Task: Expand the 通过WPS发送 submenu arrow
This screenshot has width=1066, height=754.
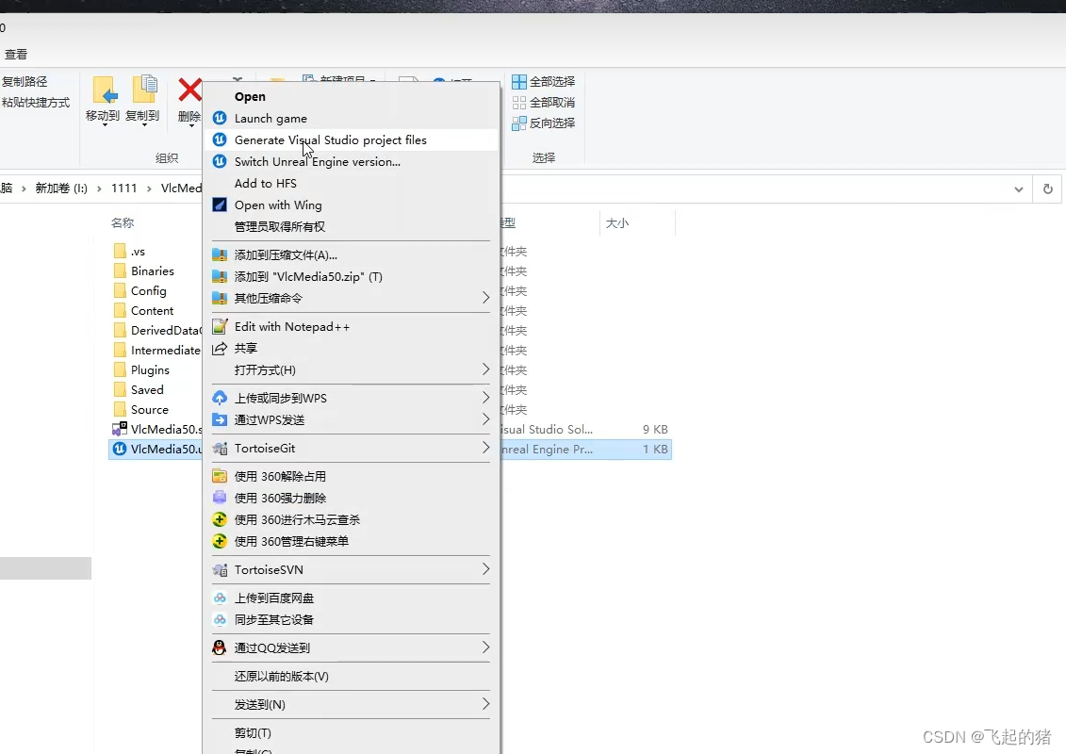Action: click(x=485, y=419)
